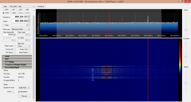Toggle the Correct IQ checkbox
The height and width of the screenshot is (102, 191).
[x=15, y=49]
